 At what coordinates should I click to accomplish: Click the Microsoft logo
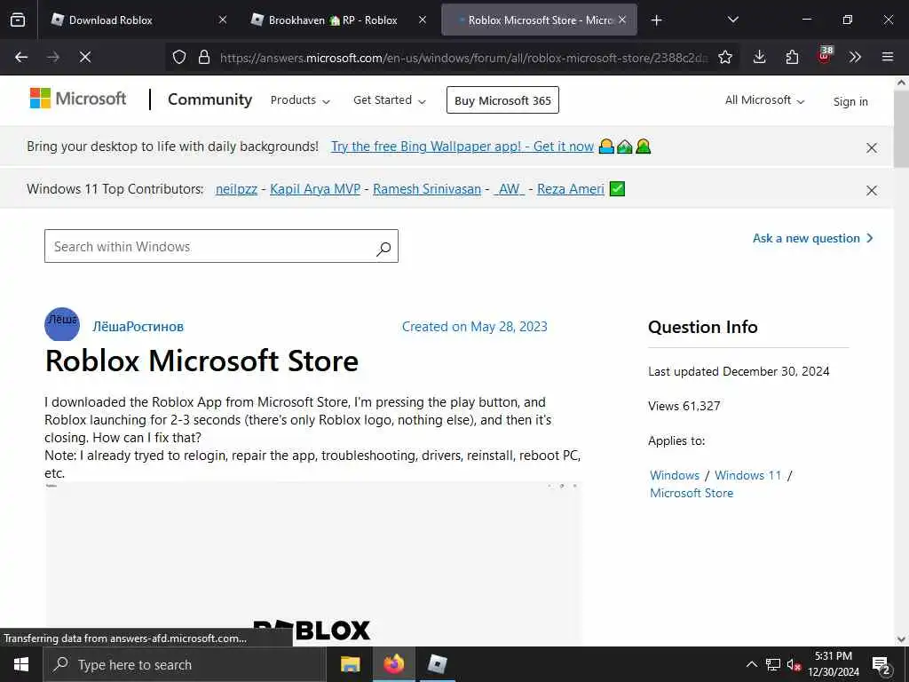pyautogui.click(x=78, y=99)
